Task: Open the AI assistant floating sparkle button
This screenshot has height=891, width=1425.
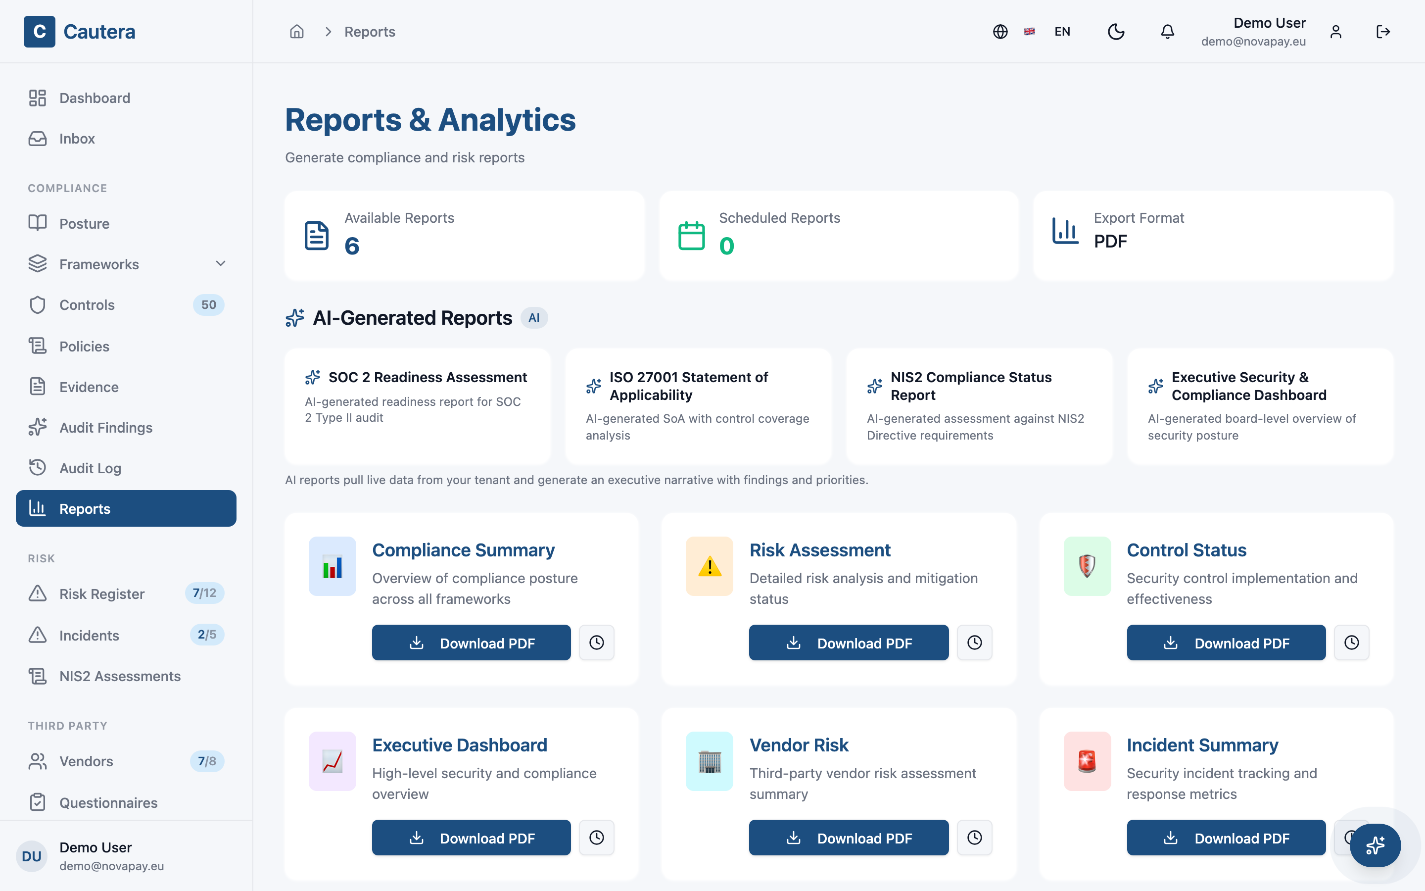Action: coord(1375,845)
